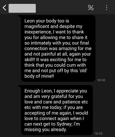Open the three-dot overflow menu
This screenshot has height=137, width=115.
[107, 8]
